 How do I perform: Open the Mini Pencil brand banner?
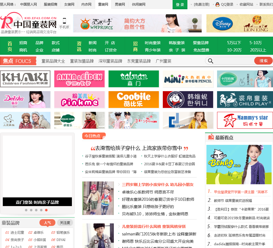point(188,79)
